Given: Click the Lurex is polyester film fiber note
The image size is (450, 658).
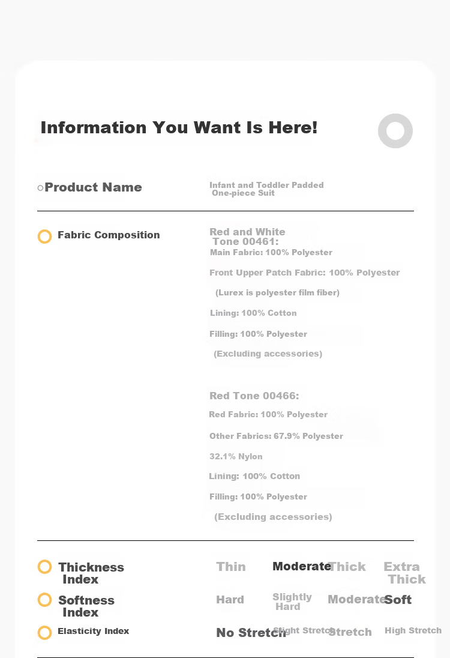Looking at the screenshot, I should click(x=277, y=292).
